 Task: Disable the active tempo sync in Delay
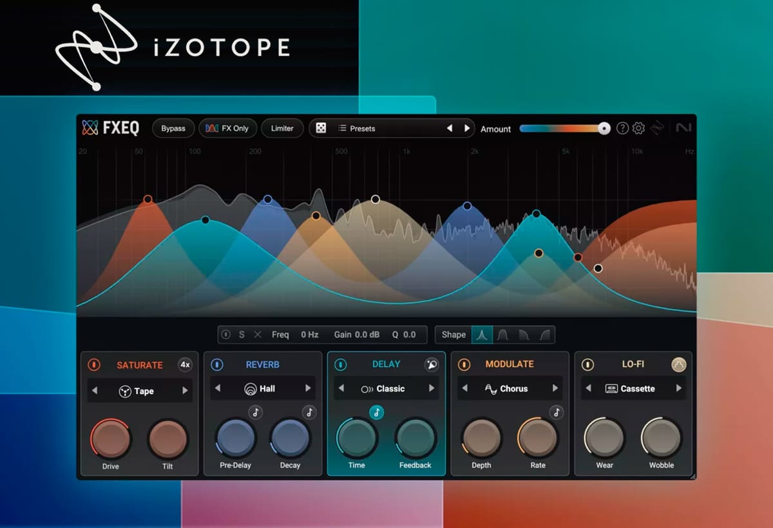click(377, 412)
